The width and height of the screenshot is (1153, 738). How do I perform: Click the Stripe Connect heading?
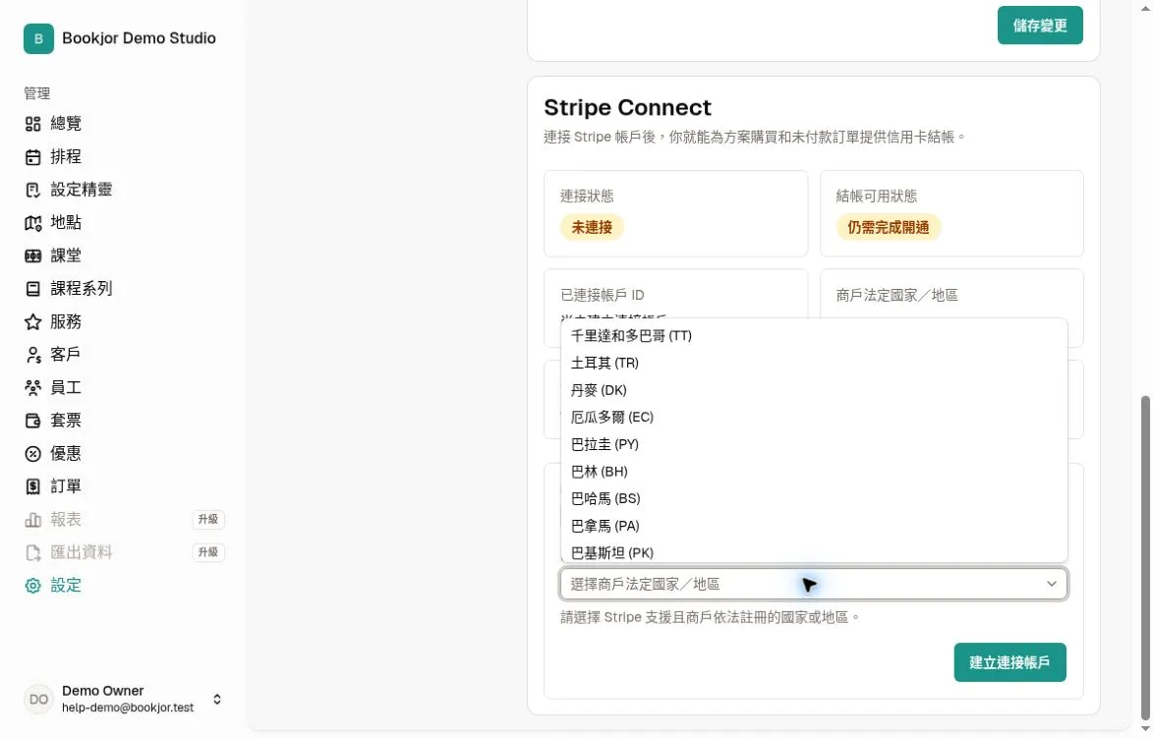tap(627, 108)
